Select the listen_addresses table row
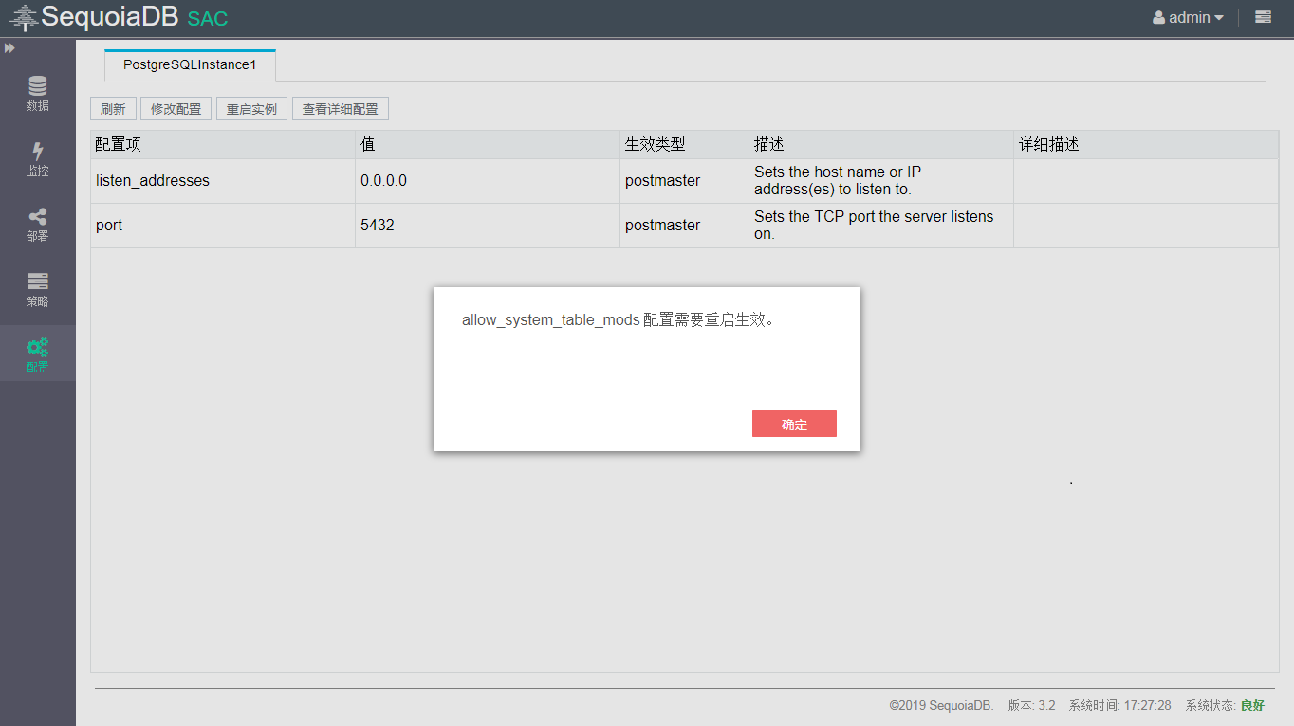Viewport: 1294px width, 726px height. coord(153,180)
